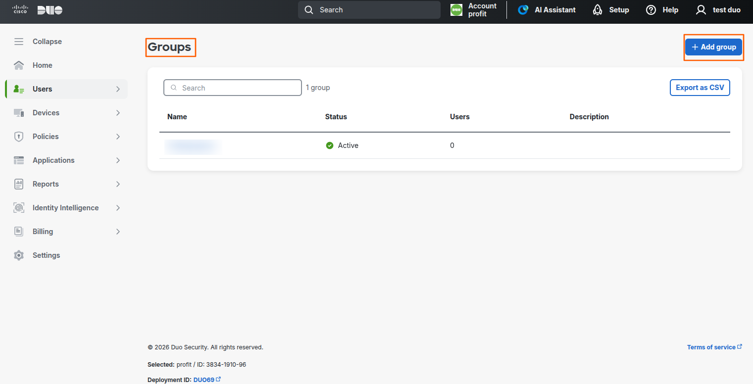The width and height of the screenshot is (753, 384).
Task: Click Export as CSV button
Action: pos(700,88)
